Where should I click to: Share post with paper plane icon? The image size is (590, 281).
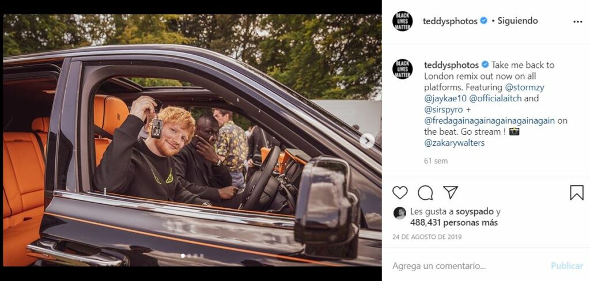[451, 192]
